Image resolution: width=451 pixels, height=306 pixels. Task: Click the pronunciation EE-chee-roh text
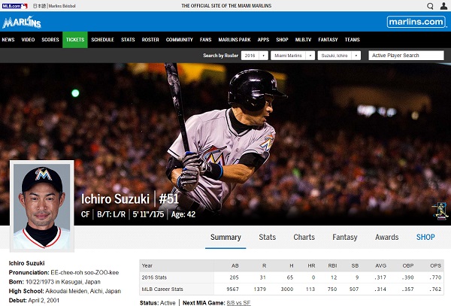click(x=84, y=272)
